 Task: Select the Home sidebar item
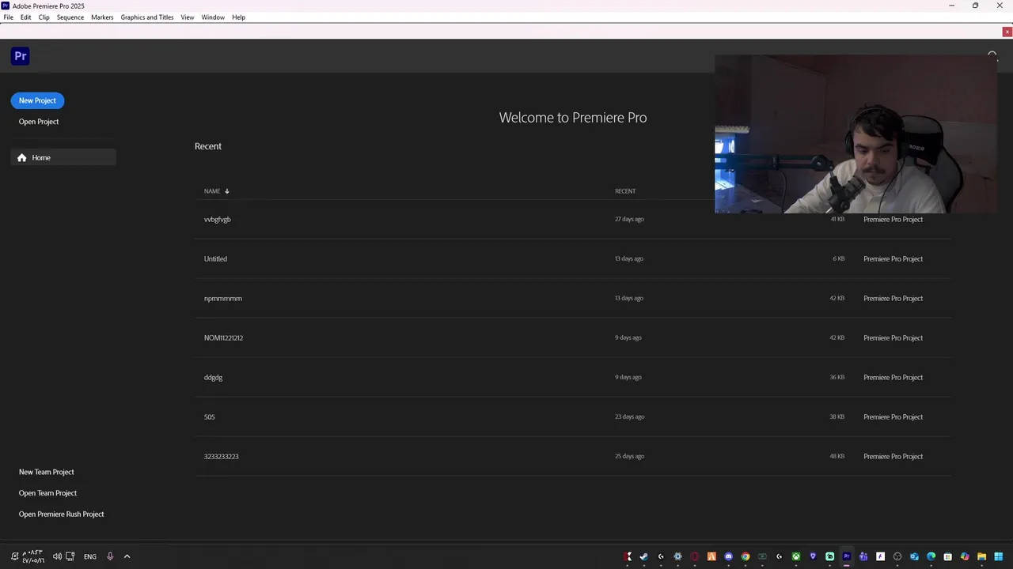(63, 157)
